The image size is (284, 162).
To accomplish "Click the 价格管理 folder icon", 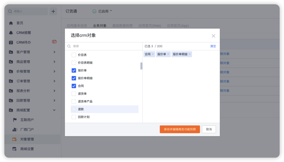I will pos(11,71).
